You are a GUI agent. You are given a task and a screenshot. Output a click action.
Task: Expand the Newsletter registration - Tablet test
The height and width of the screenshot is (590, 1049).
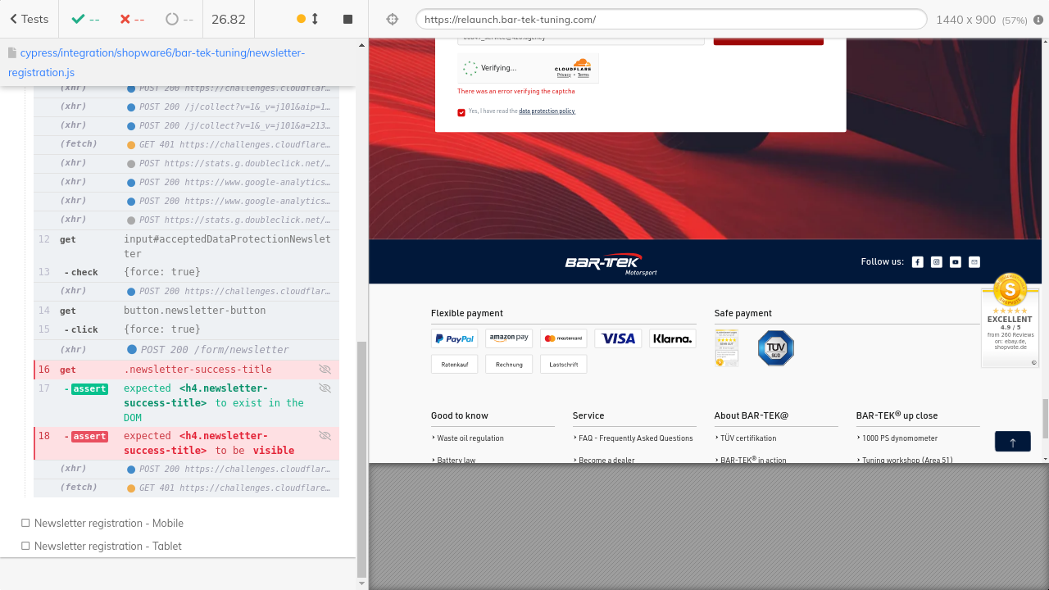(x=107, y=546)
